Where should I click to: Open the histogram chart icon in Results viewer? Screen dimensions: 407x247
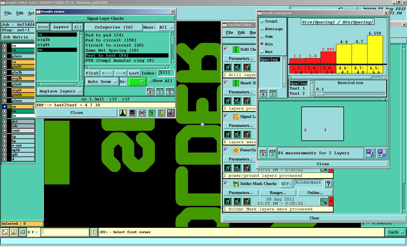(x=171, y=113)
